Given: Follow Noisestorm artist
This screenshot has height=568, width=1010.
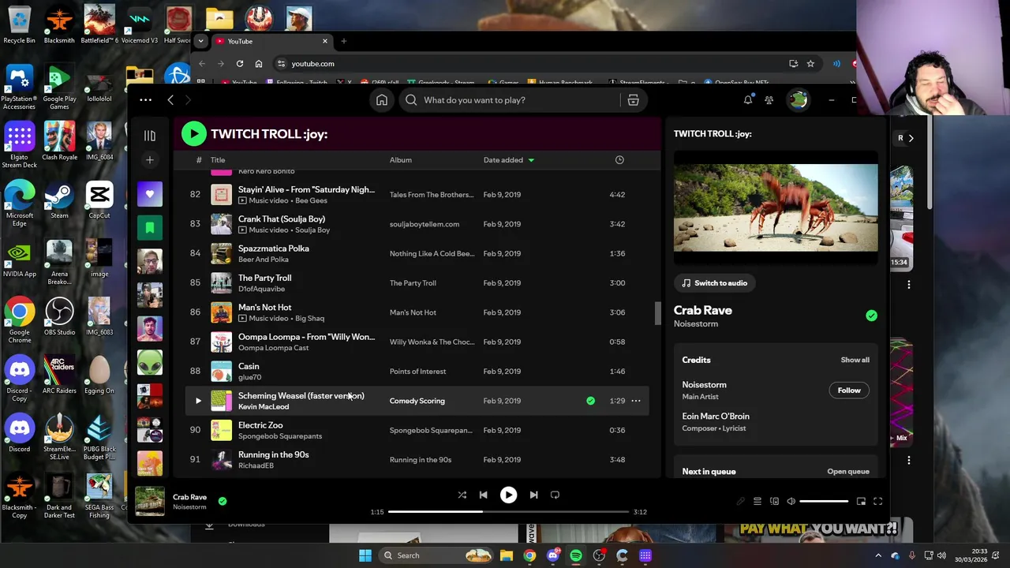Looking at the screenshot, I should point(849,390).
